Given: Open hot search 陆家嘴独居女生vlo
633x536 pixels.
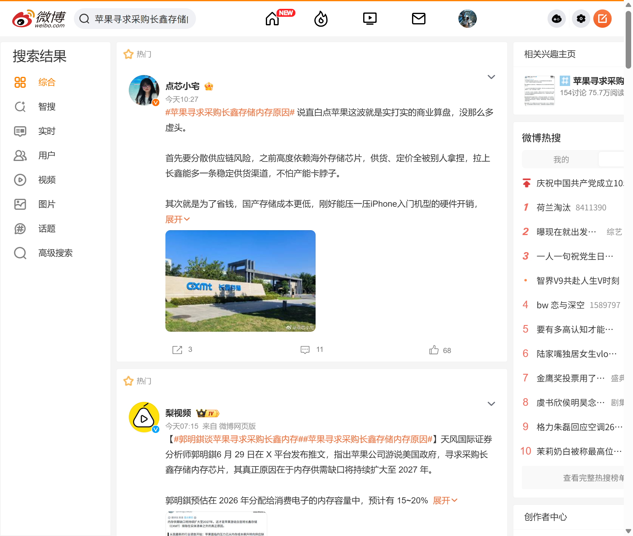Looking at the screenshot, I should 577,354.
